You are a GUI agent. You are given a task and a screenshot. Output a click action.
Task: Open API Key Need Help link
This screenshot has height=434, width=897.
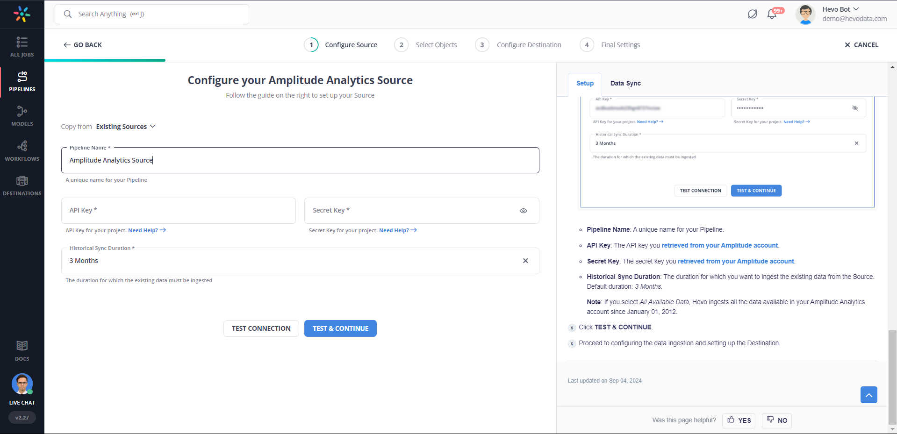pos(147,230)
